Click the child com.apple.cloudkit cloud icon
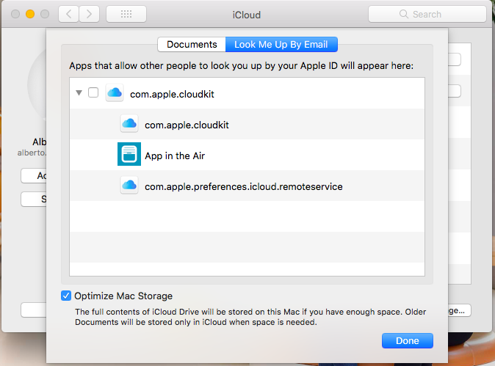The image size is (495, 366). (129, 123)
